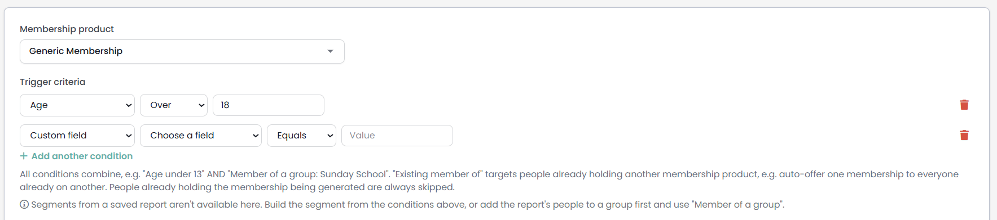The width and height of the screenshot is (997, 220).
Task: Click the caret arrow in Generic Membership box
Action: point(330,51)
